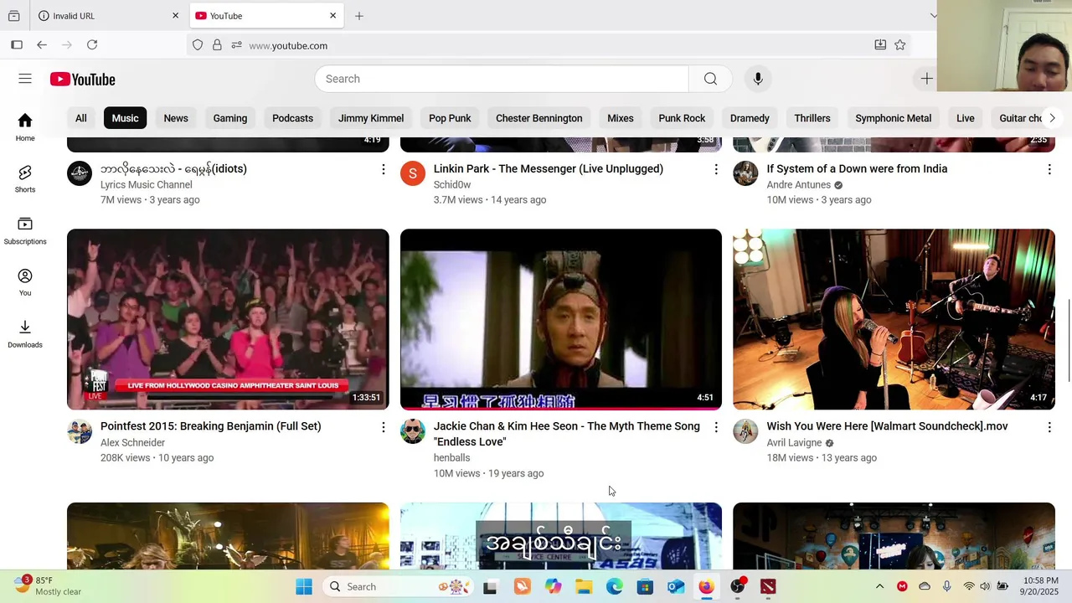Image resolution: width=1072 pixels, height=603 pixels.
Task: Select the Podcasts filter chip
Action: click(x=292, y=118)
